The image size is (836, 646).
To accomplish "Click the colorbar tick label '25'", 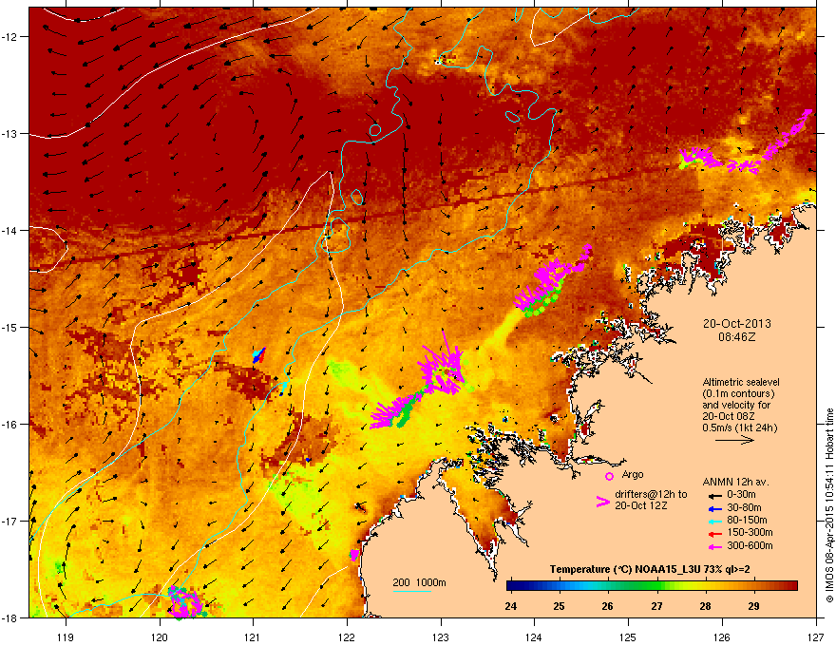I will pyautogui.click(x=559, y=606).
